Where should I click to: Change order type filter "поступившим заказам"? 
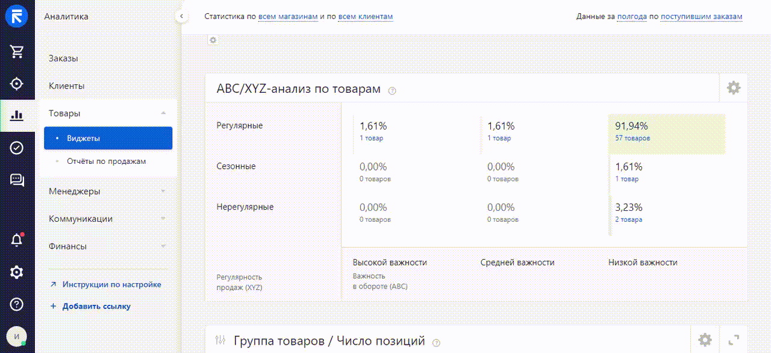coord(701,17)
